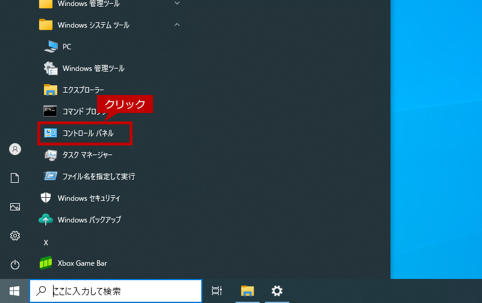
Task: Collapse the Windows システム ツール chevron
Action: click(177, 25)
